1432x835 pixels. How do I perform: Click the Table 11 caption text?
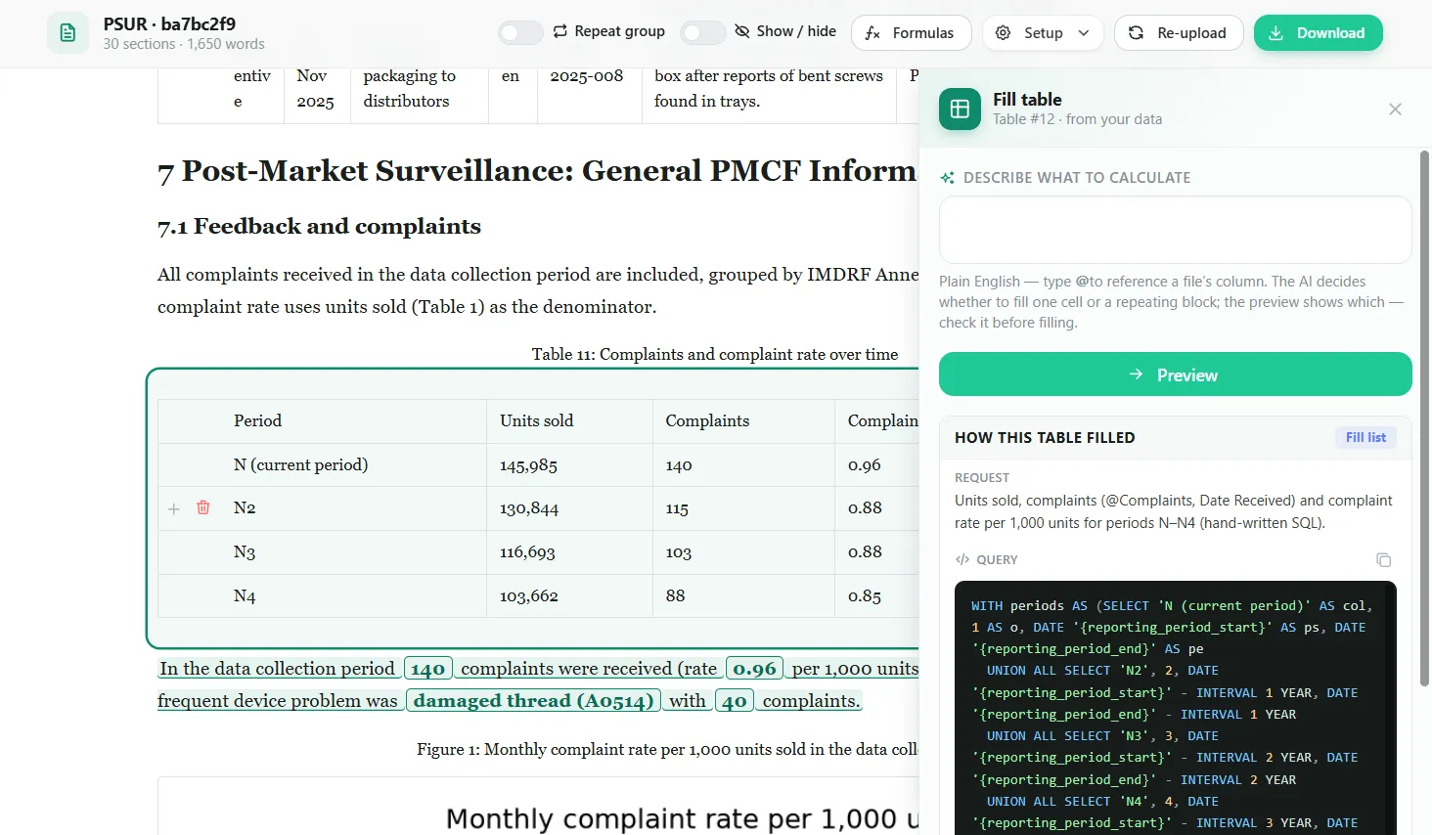tap(715, 354)
